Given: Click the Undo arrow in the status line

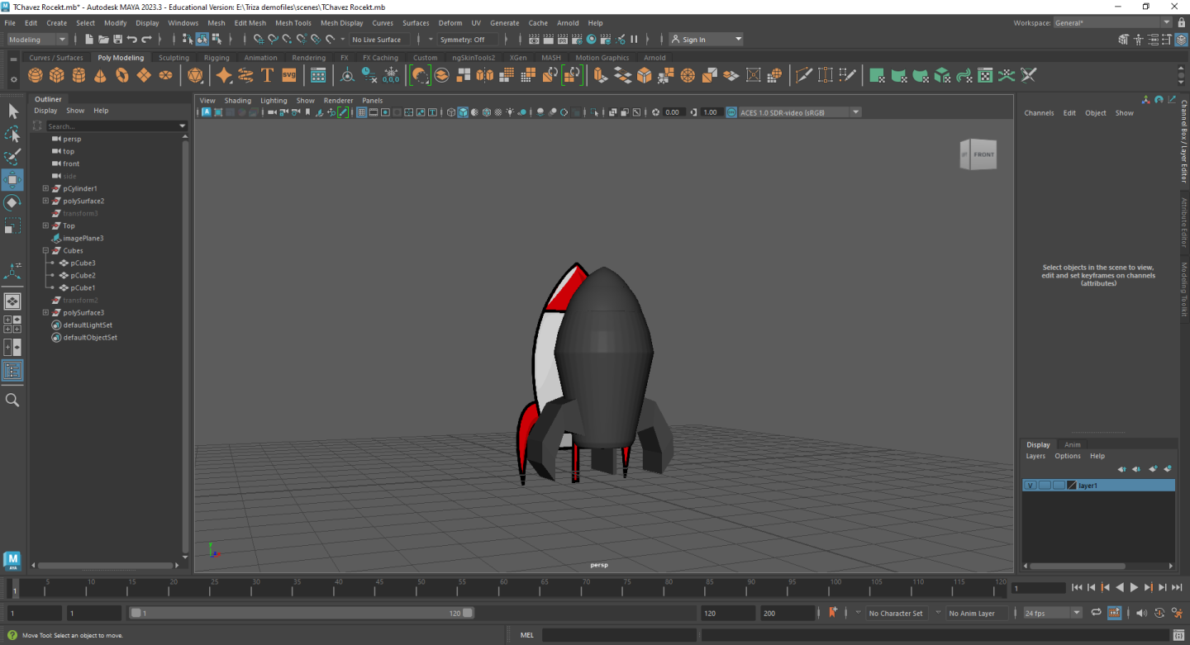Looking at the screenshot, I should click(x=131, y=39).
